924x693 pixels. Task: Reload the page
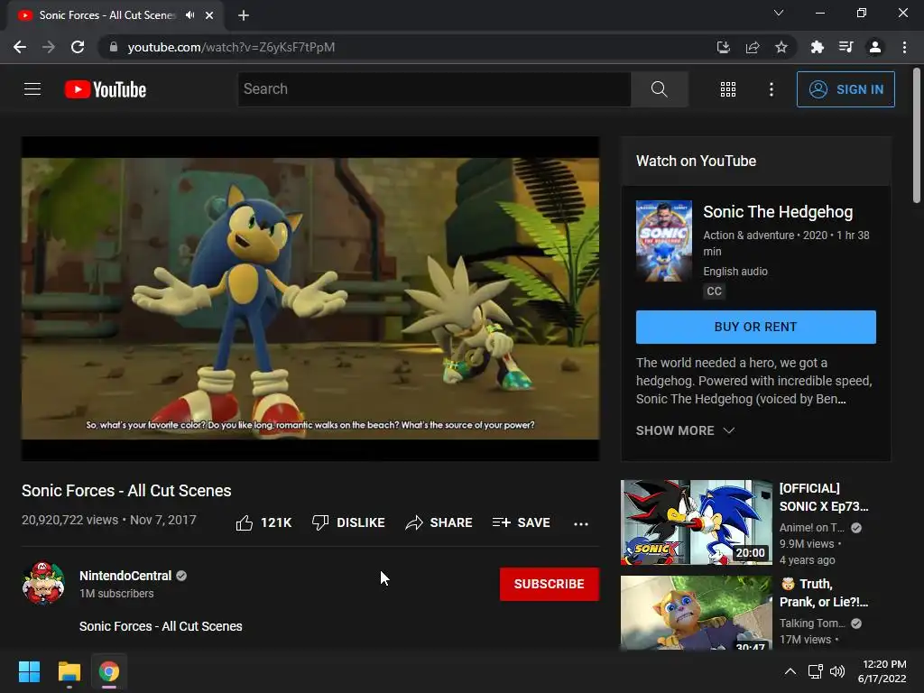click(x=78, y=47)
